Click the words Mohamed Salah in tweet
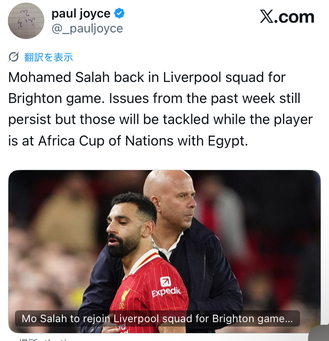Screen dimensions: 329x341 point(59,77)
